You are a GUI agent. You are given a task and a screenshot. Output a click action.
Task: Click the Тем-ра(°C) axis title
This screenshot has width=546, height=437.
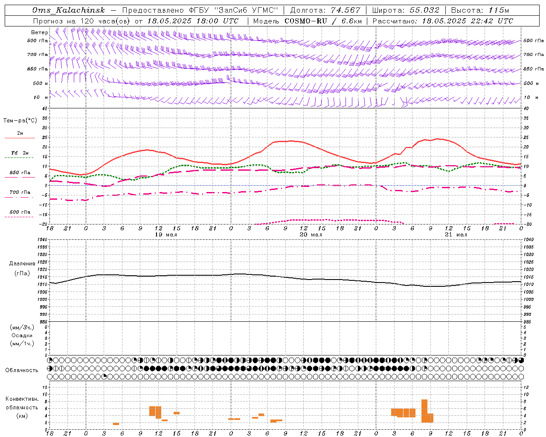(20, 121)
